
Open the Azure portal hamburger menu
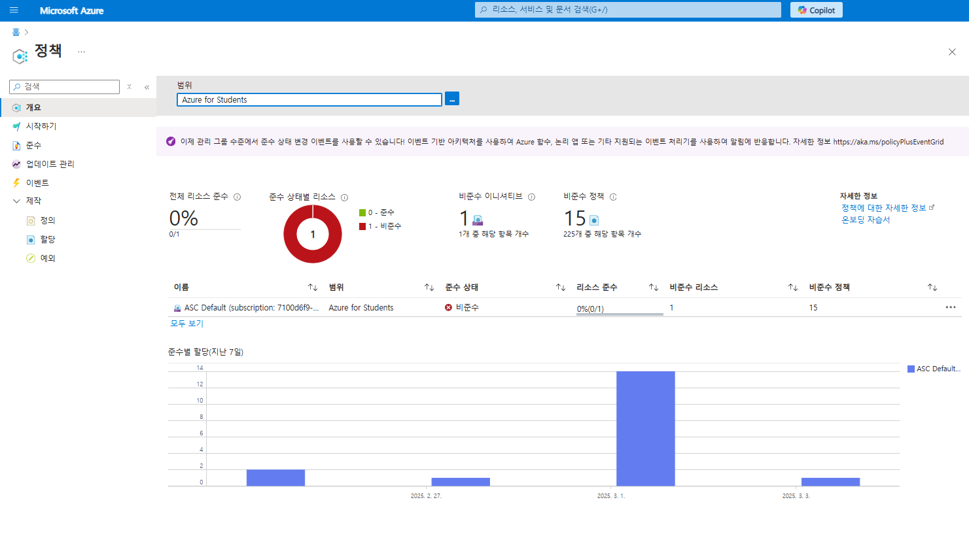tap(14, 10)
